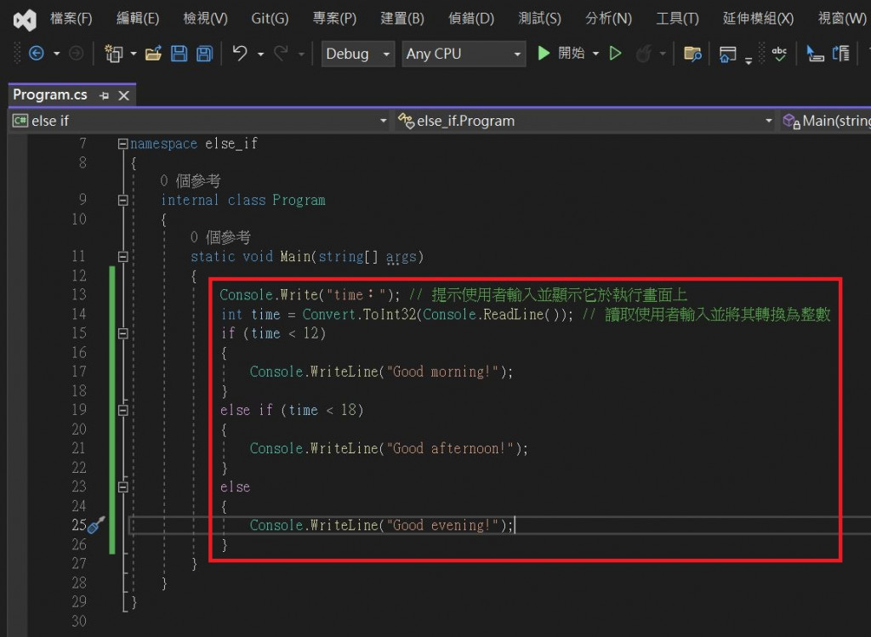Collapse the else if block on line 19
The height and width of the screenshot is (637, 871).
pyautogui.click(x=123, y=411)
